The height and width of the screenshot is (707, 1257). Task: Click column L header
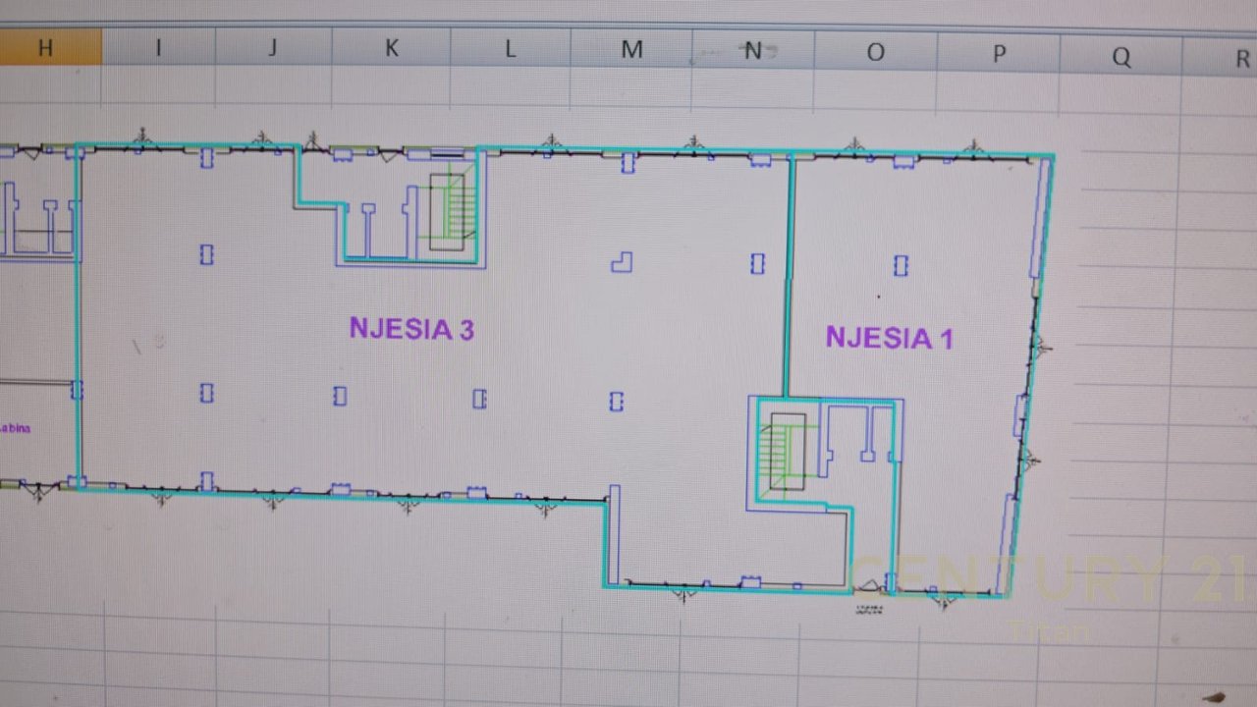[510, 49]
